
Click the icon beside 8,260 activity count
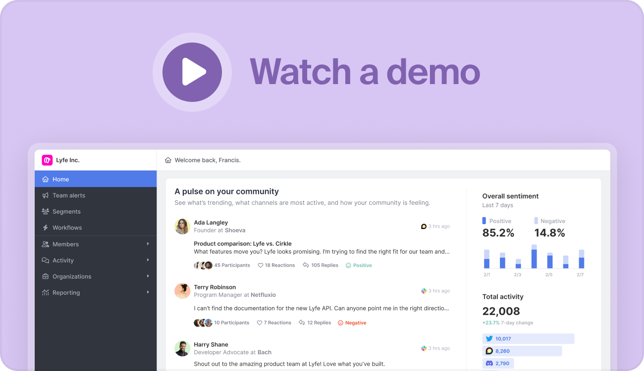tap(489, 351)
